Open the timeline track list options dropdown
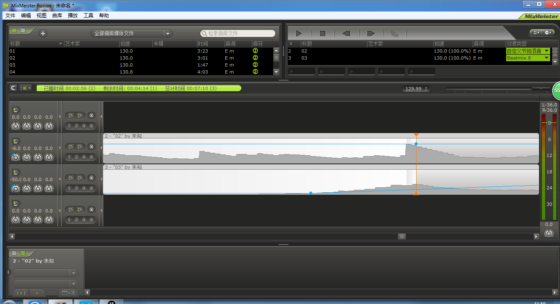The image size is (560, 304). 25,88
